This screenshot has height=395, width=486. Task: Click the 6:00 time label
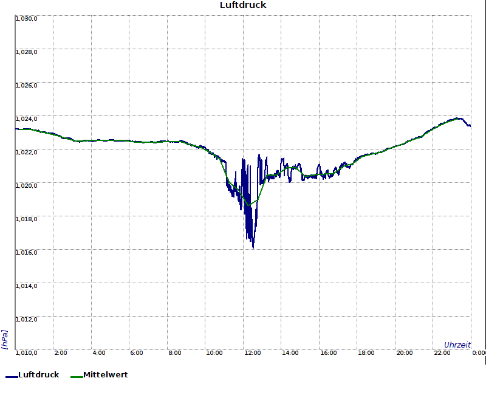[x=136, y=353]
